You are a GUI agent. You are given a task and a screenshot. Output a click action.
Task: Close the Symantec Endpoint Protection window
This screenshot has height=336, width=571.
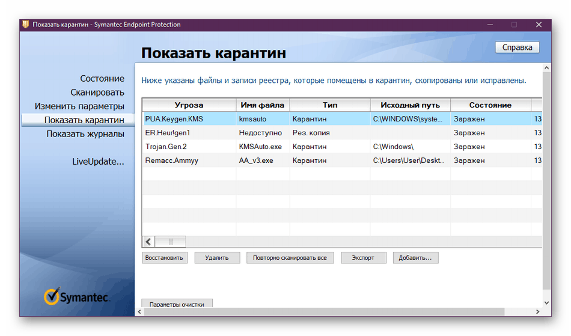coord(539,25)
